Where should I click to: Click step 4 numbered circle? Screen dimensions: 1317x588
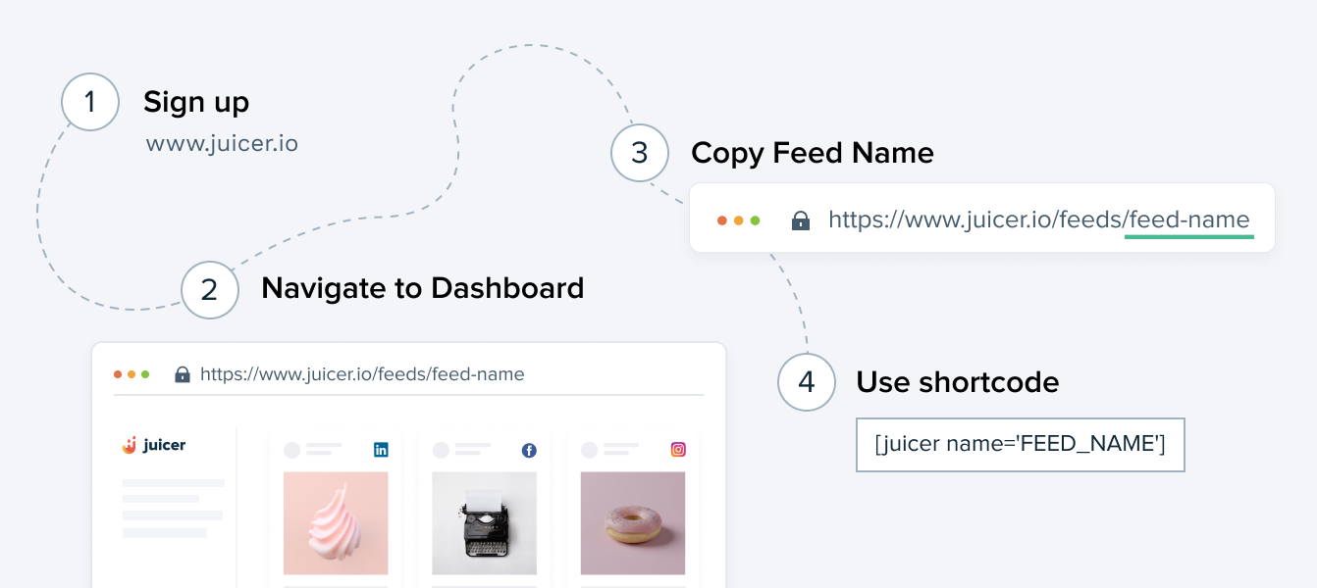coord(807,381)
